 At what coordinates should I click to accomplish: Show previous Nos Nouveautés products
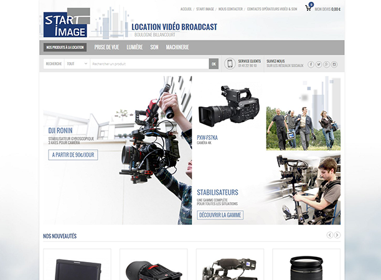point(329,235)
